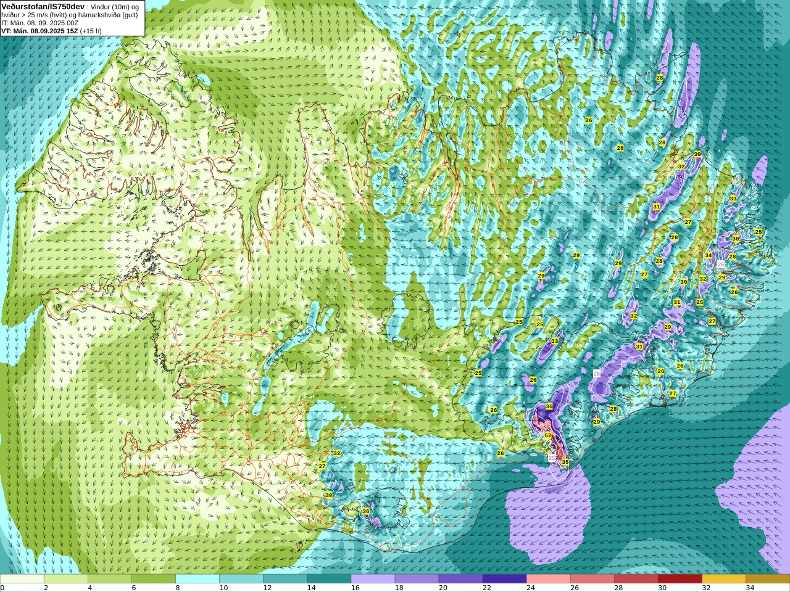Select the legend scale tick label 22

point(486,588)
